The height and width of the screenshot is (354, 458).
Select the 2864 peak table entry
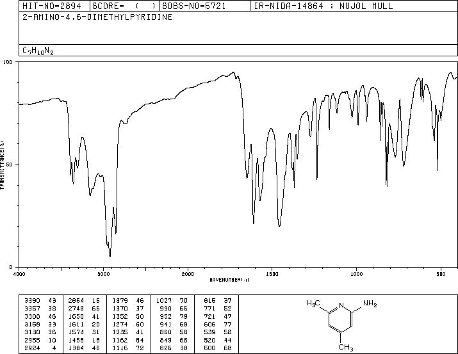click(x=76, y=300)
